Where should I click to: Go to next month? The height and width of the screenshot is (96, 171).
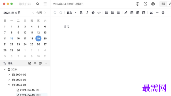pyautogui.click(x=45, y=13)
